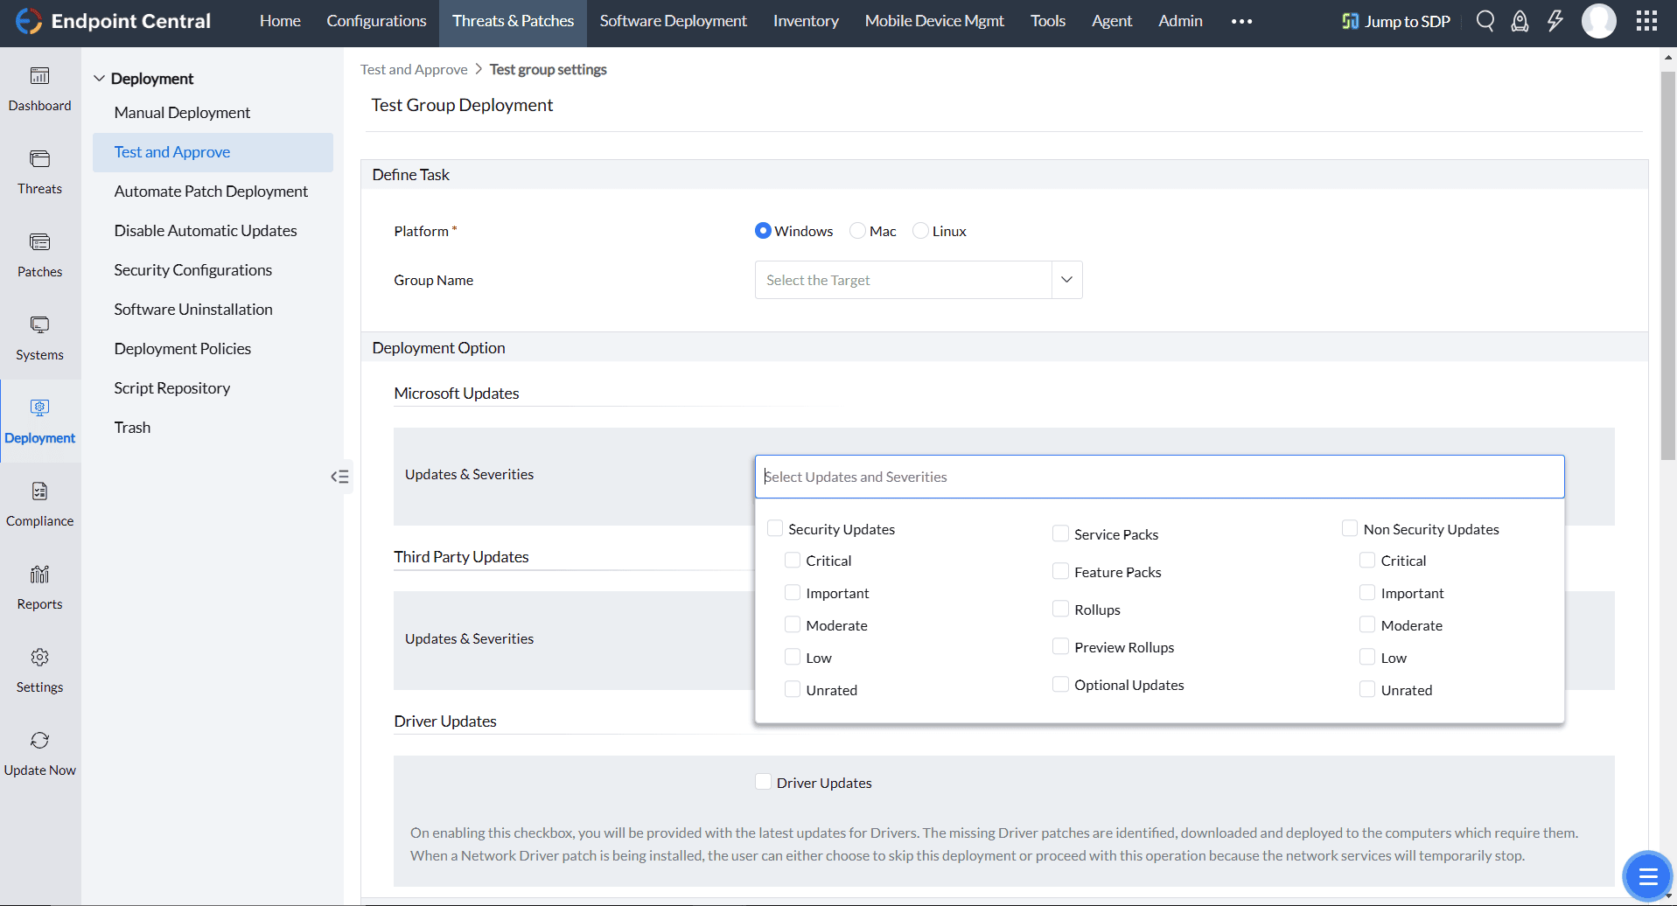Open the Compliance sidebar icon

point(39,491)
